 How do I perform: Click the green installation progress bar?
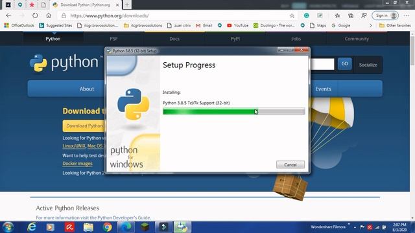point(233,111)
